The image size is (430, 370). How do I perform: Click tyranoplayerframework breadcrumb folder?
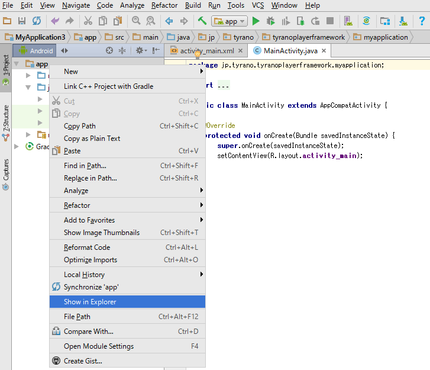[x=303, y=37]
